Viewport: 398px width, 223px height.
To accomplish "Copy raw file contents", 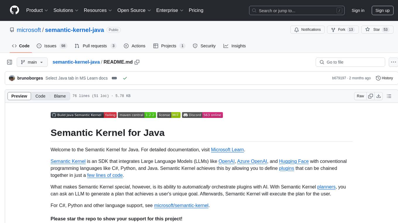I will [371, 96].
